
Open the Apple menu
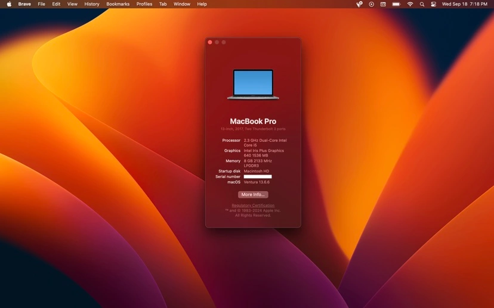coord(9,4)
